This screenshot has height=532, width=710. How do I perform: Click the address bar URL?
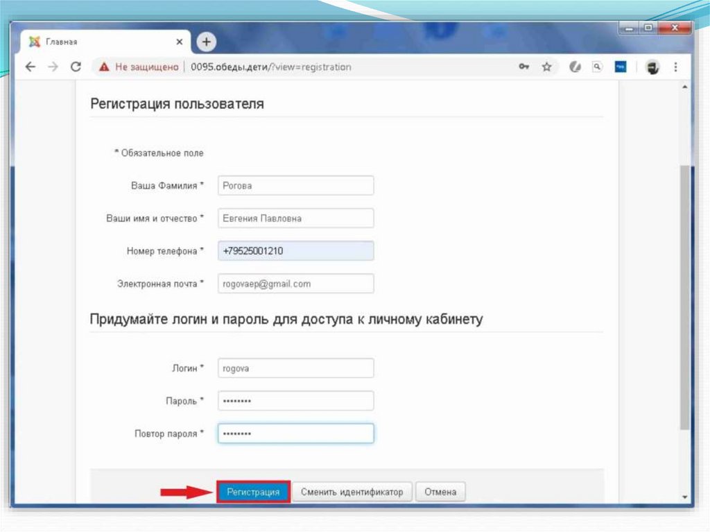click(x=271, y=67)
